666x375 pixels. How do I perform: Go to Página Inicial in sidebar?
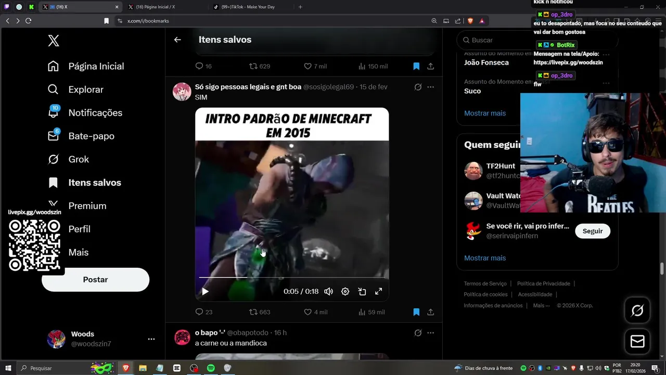coord(86,66)
